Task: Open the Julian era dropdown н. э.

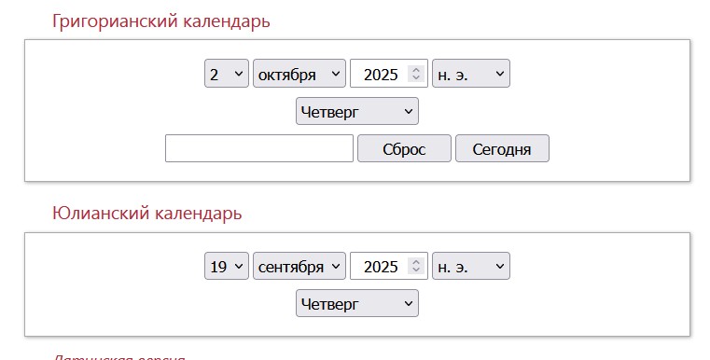Action: [471, 266]
